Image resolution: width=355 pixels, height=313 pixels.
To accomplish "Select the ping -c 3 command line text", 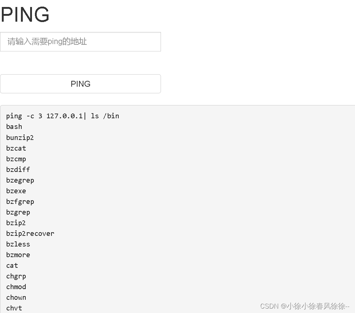I will pos(62,116).
